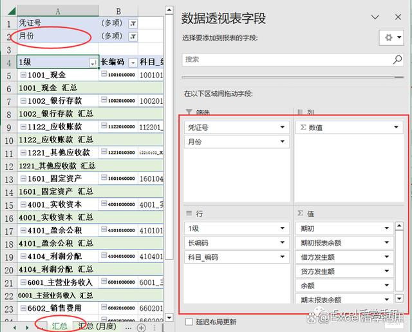
Task: Collapse the 1002_银行存款 group
Action: pos(23,101)
